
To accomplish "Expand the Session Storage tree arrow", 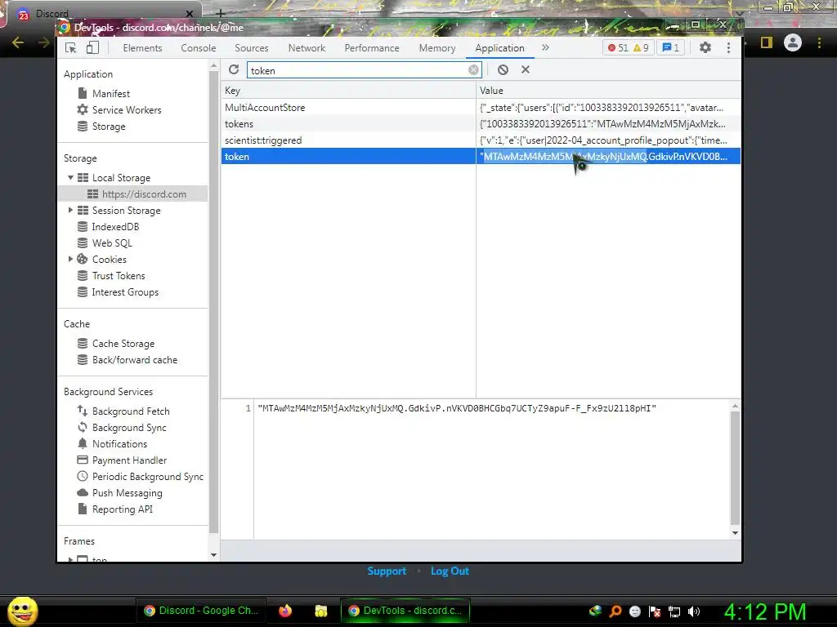I will 70,210.
